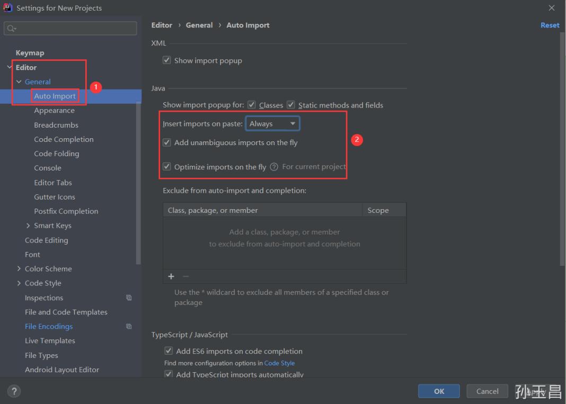Confirm settings with the OK button
566x404 pixels.
438,391
